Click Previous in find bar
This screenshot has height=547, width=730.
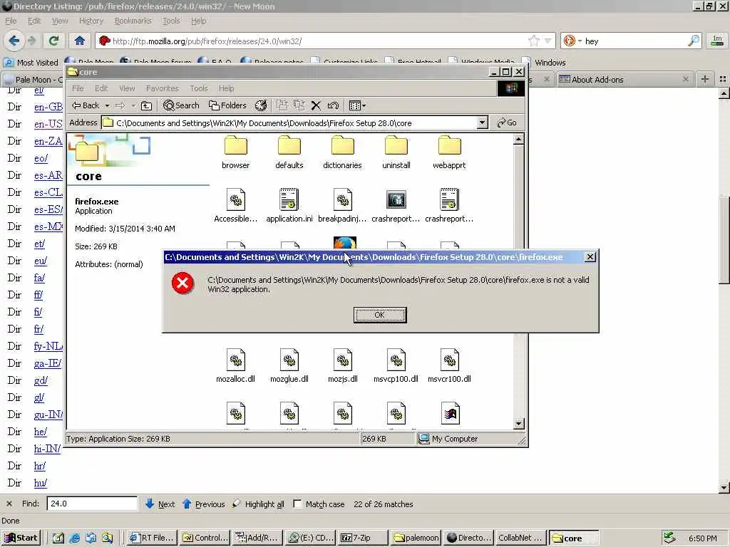tap(204, 504)
